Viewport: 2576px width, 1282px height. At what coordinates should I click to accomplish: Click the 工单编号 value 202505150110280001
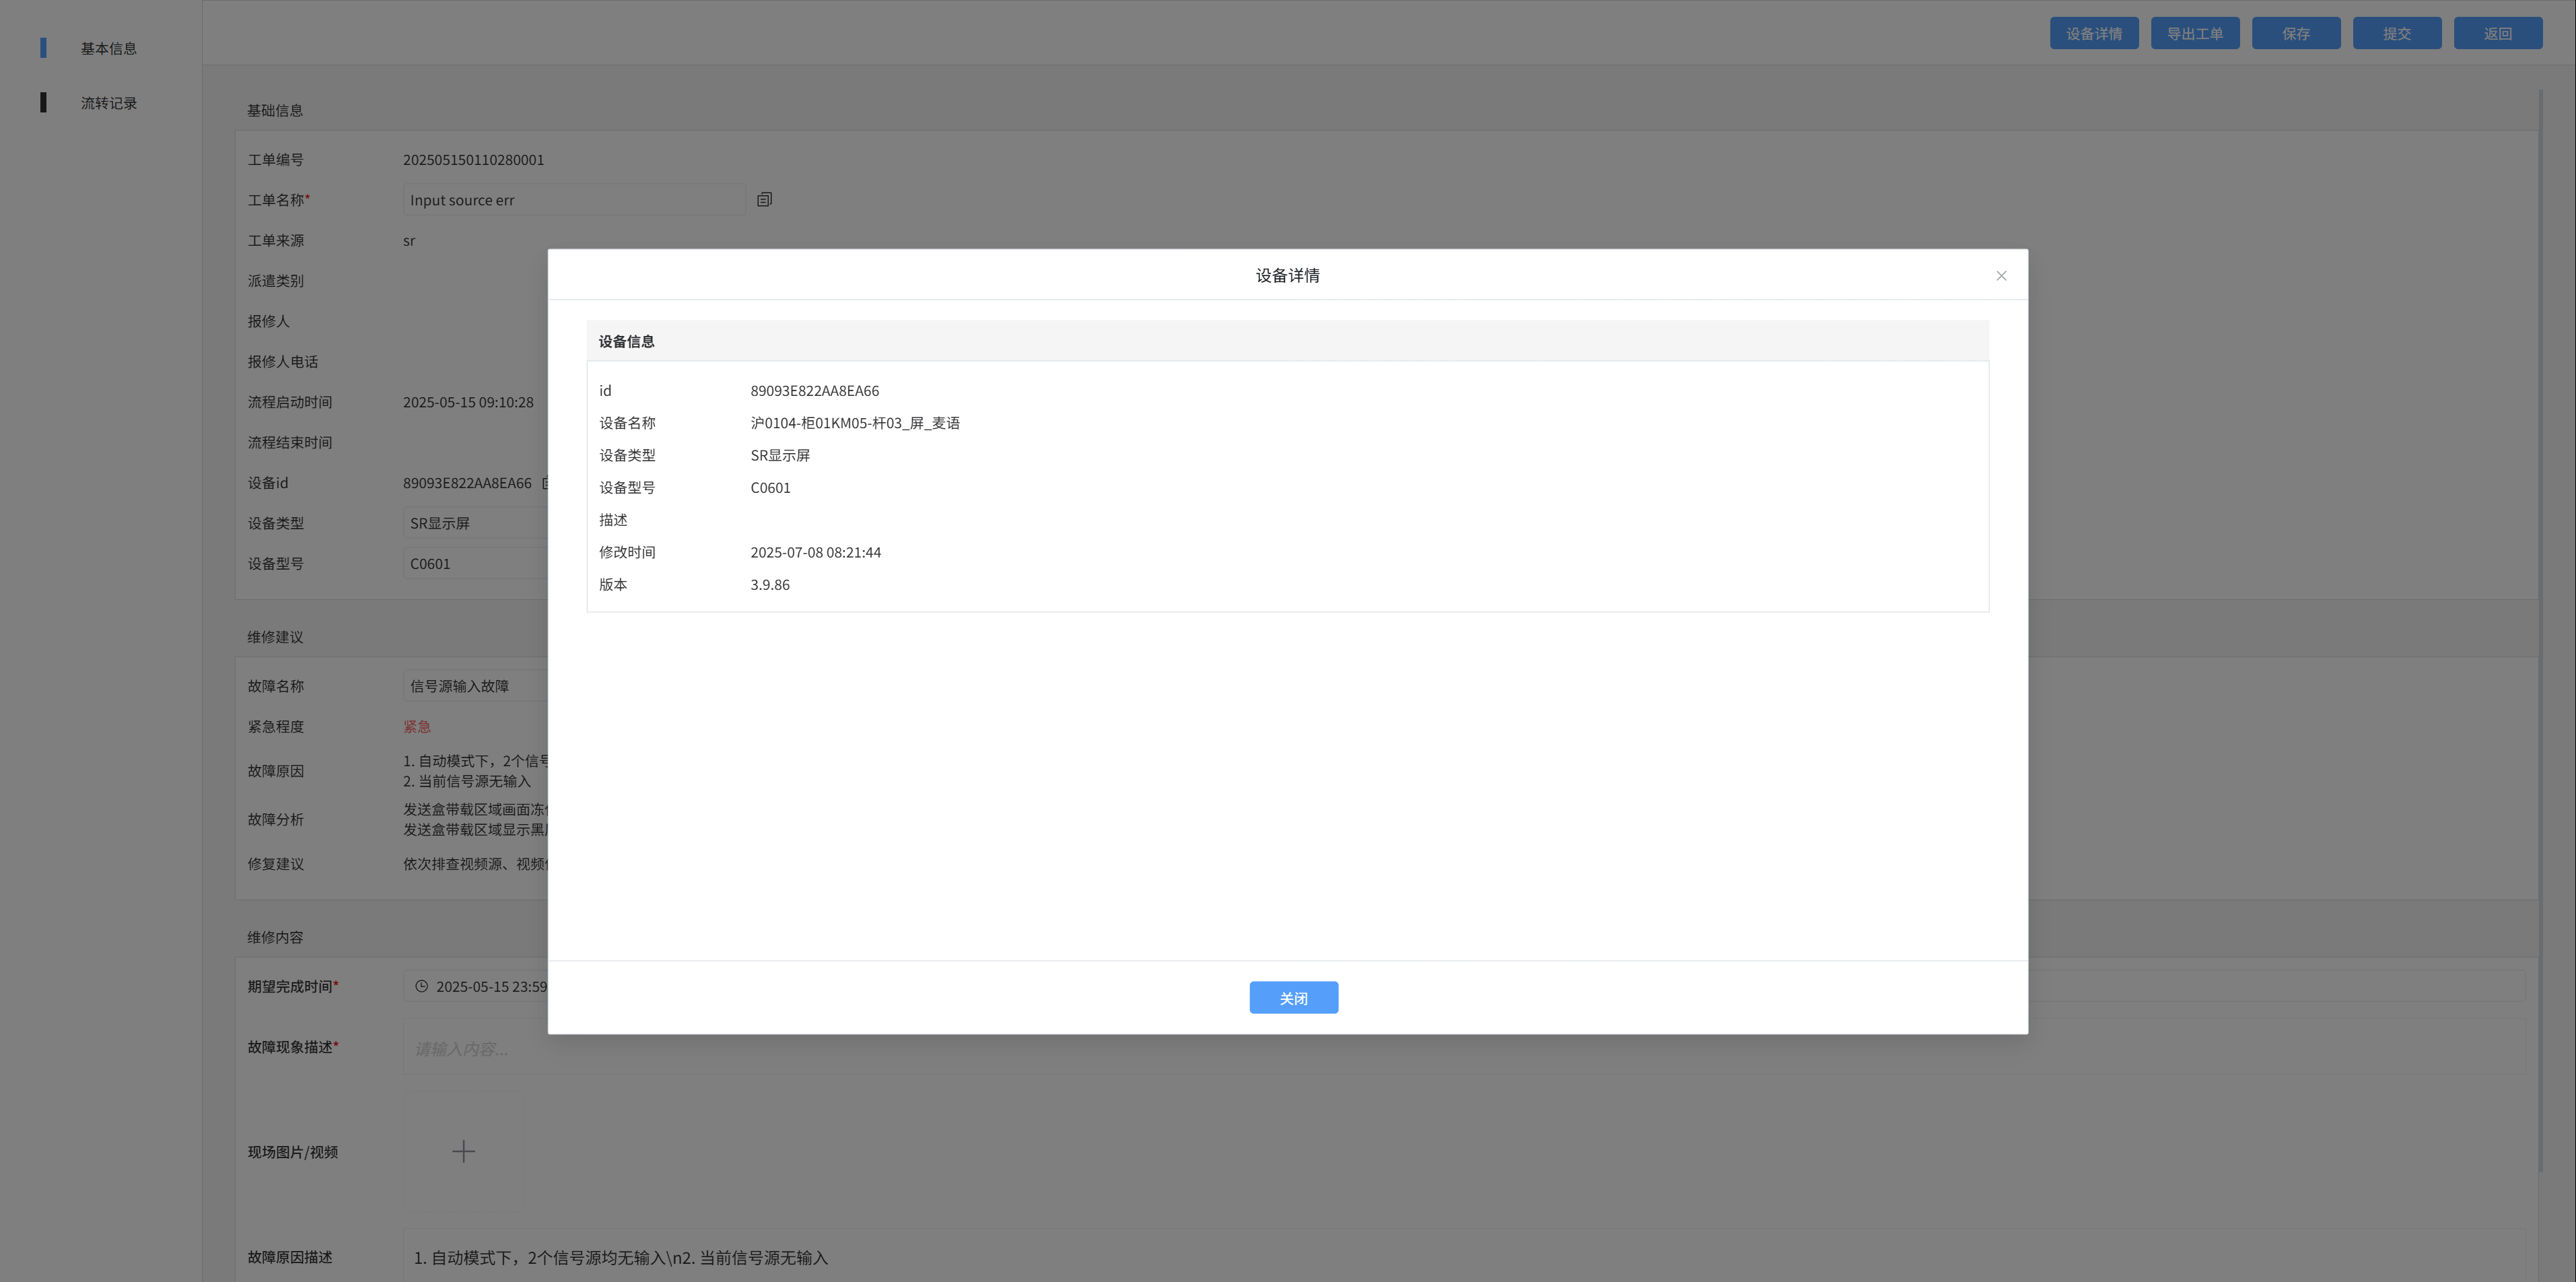473,160
